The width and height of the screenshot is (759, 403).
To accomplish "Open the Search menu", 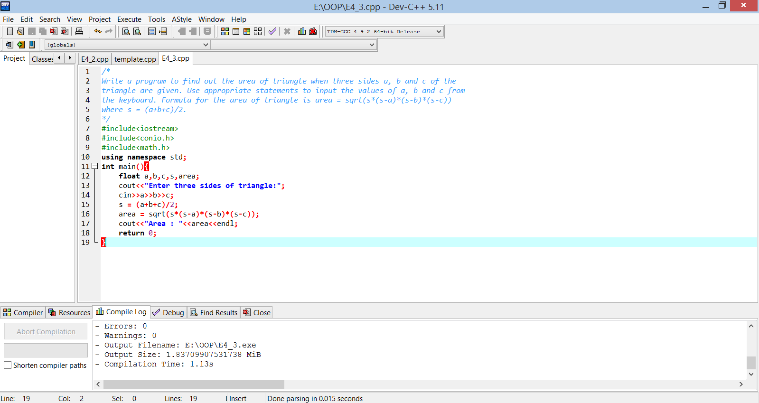I will pyautogui.click(x=50, y=19).
